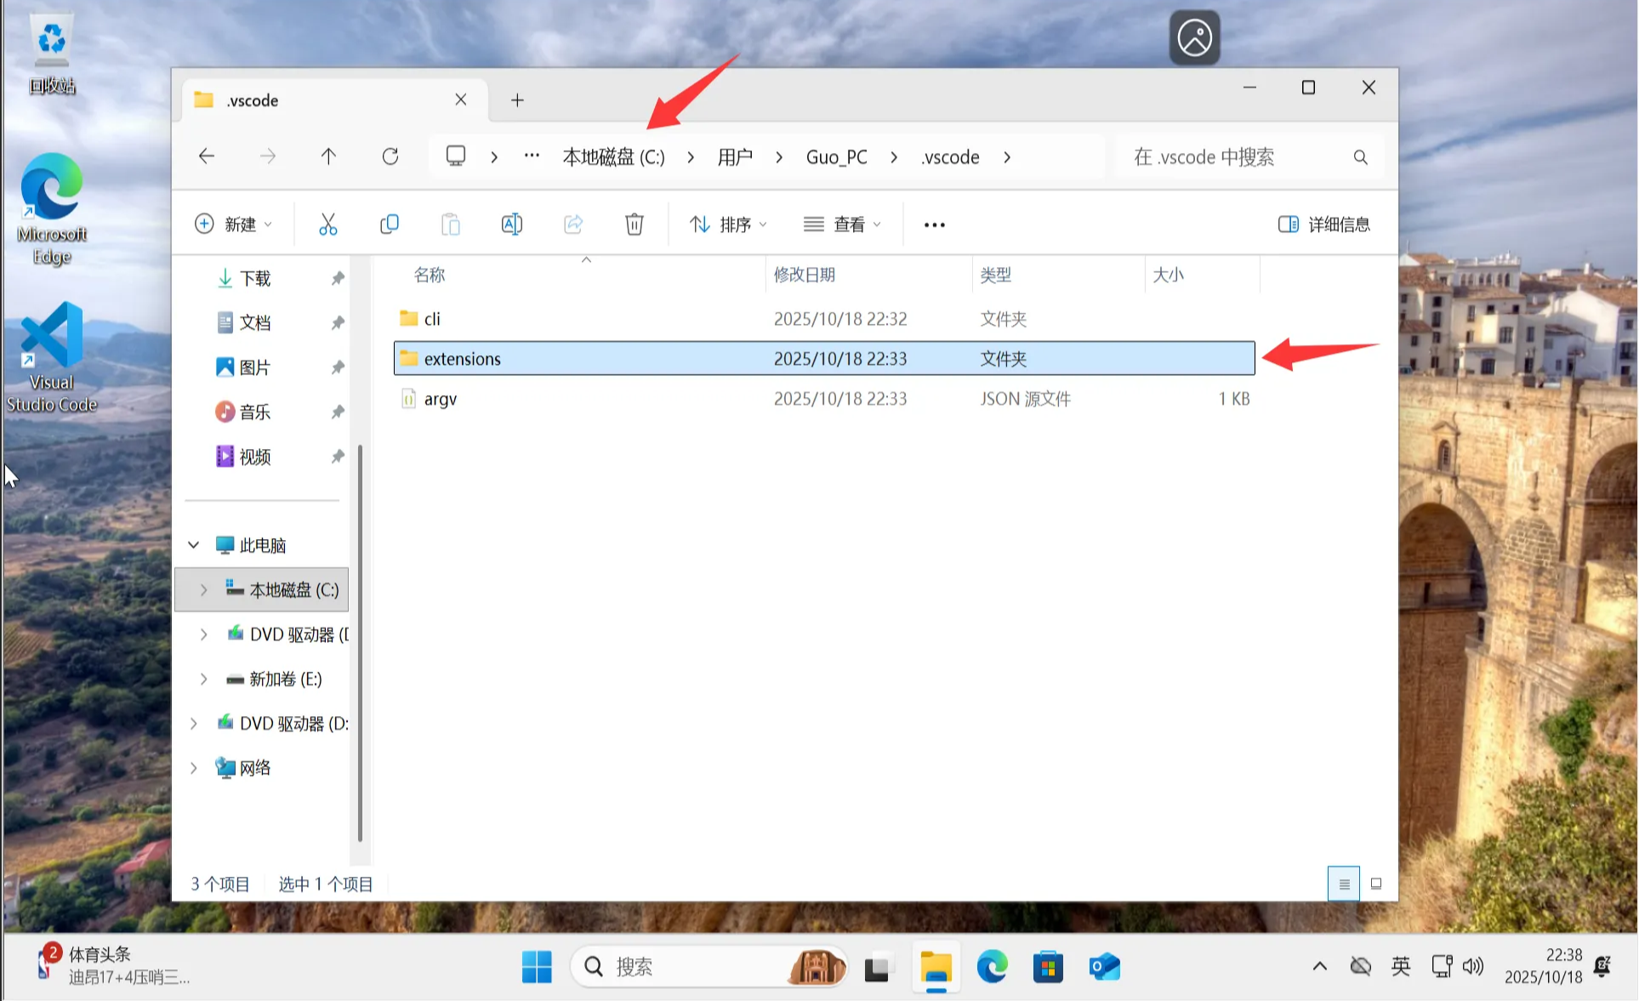The width and height of the screenshot is (1639, 1001).
Task: Click the Paste icon in the toolbar
Action: [x=450, y=224]
